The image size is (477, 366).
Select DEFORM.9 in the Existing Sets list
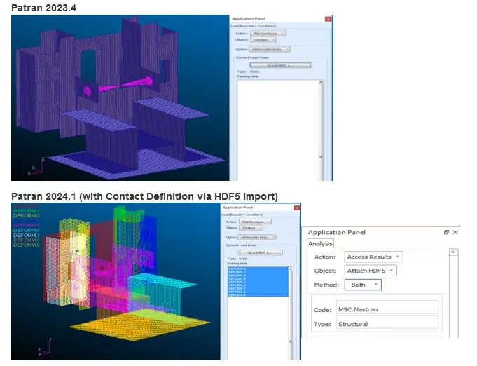pyautogui.click(x=258, y=295)
